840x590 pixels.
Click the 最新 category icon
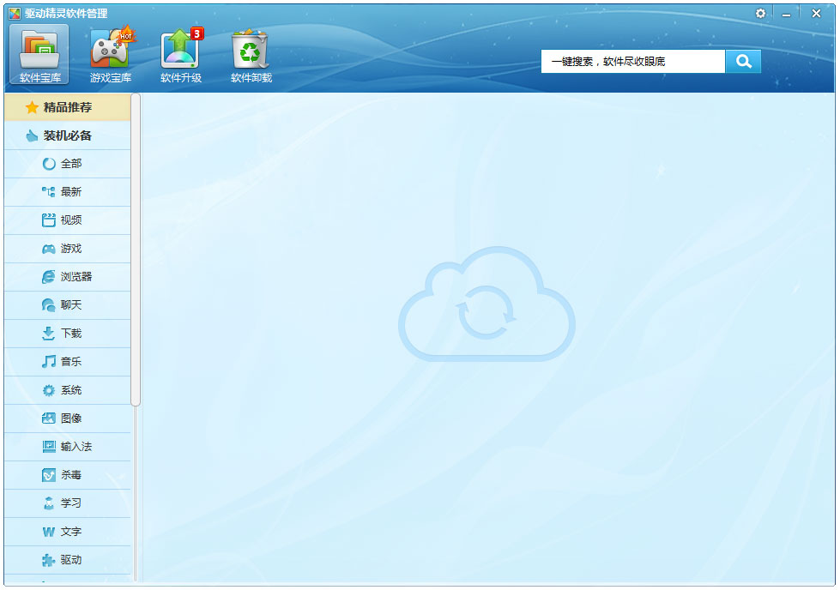tap(49, 192)
